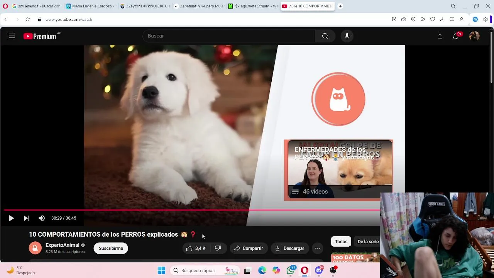Play the video with the play button
Image resolution: width=494 pixels, height=278 pixels.
click(x=11, y=218)
